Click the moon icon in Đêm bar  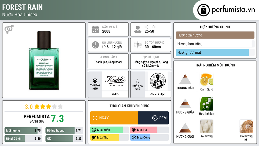(x=155, y=118)
